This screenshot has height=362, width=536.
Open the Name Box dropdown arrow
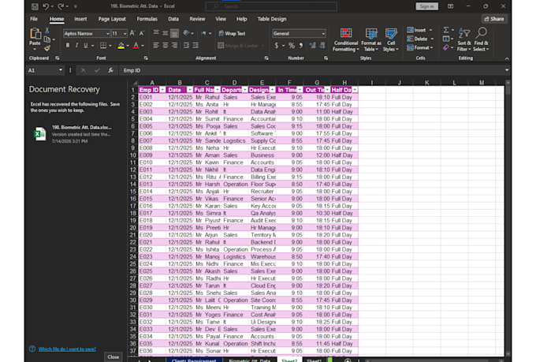[x=61, y=70]
